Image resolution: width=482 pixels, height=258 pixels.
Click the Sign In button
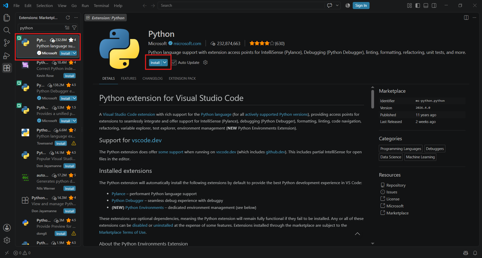point(361,6)
